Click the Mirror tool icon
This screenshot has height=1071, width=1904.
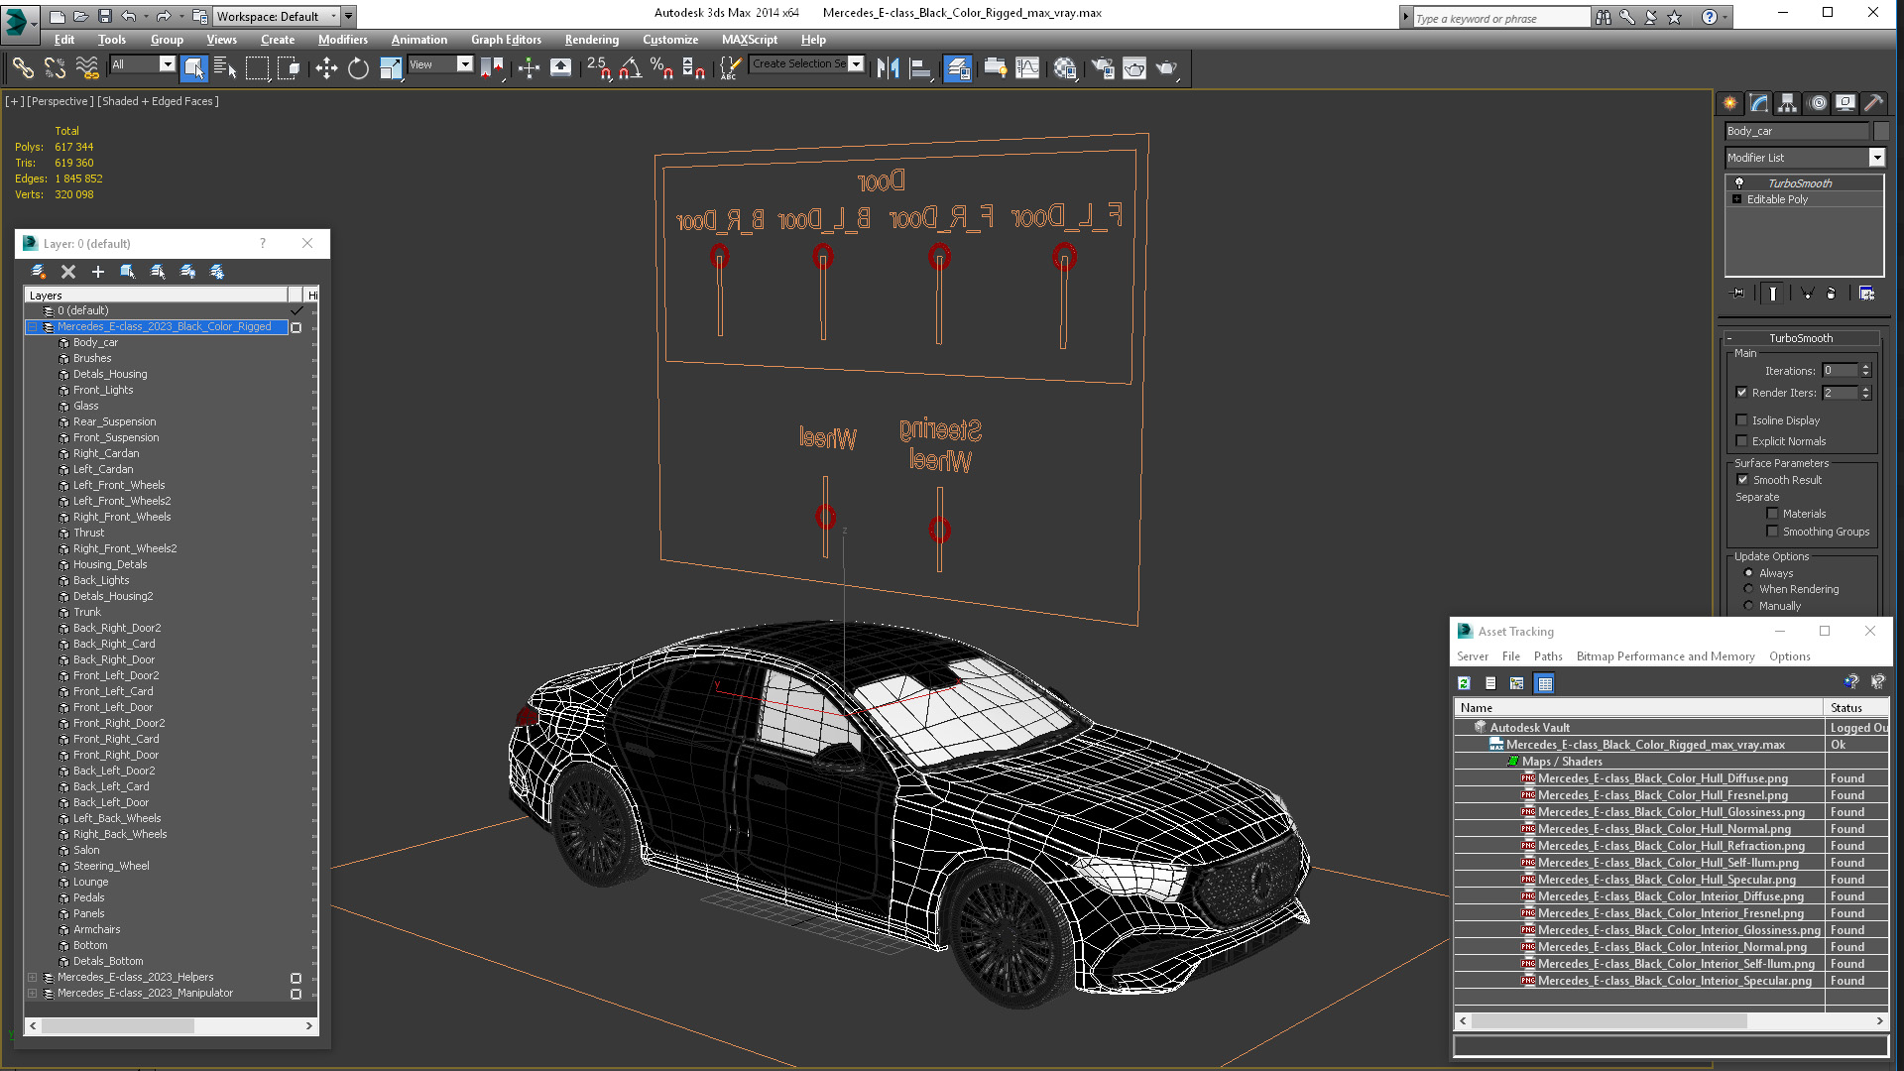888,67
